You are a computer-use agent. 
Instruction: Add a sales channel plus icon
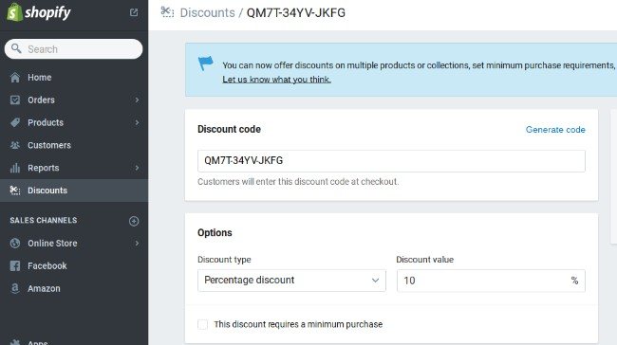coord(134,221)
